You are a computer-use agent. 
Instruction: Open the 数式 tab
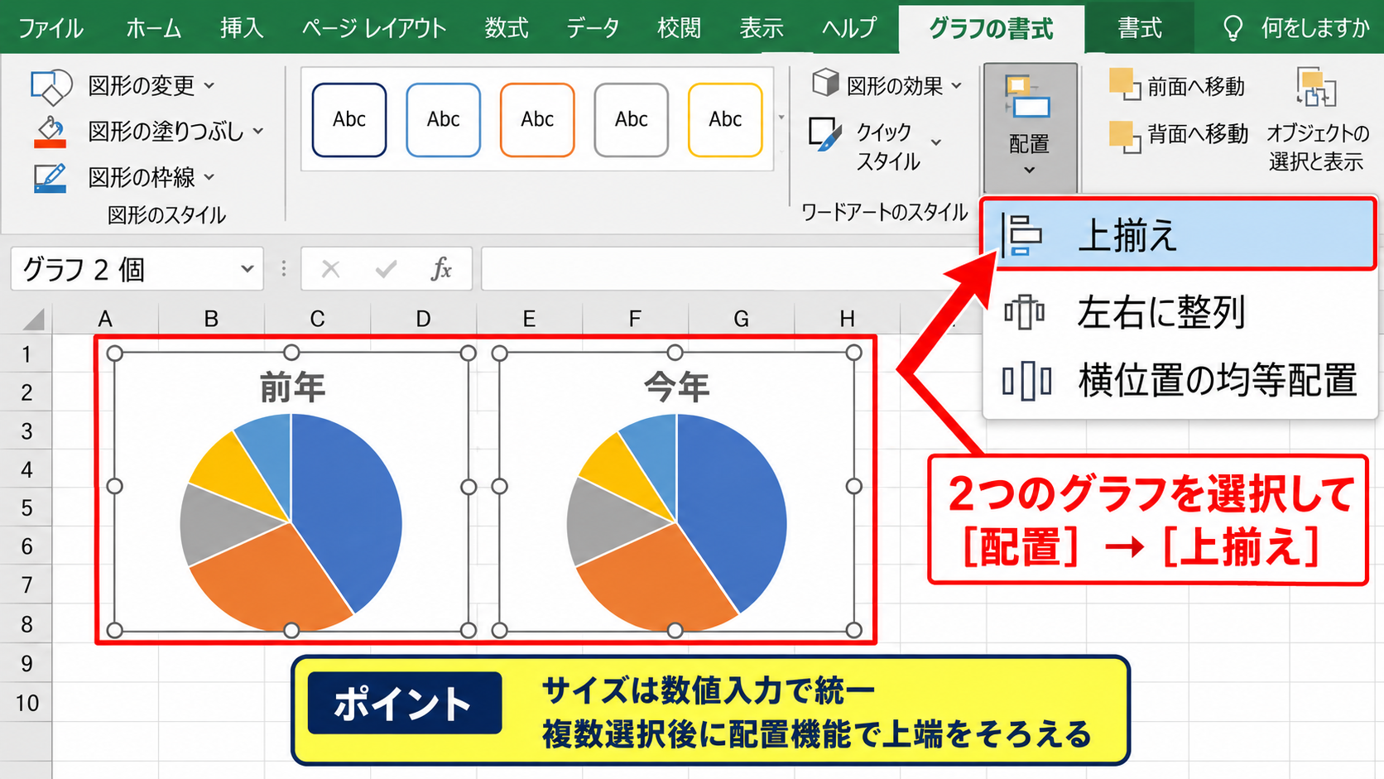point(507,28)
